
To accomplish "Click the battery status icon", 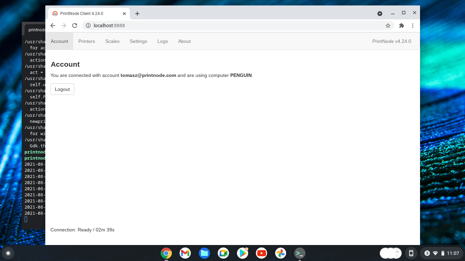I will point(443,253).
